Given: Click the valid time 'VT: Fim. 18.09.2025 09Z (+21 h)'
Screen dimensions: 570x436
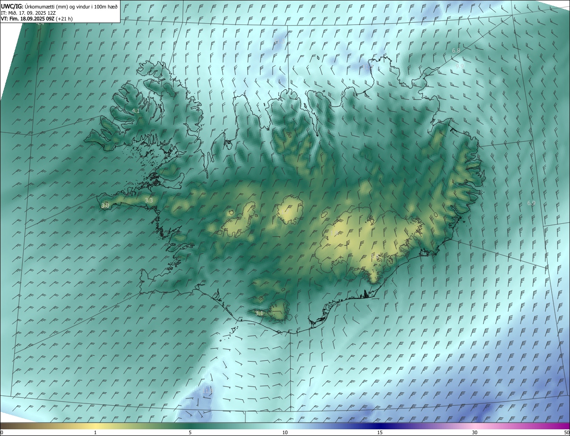Looking at the screenshot, I should [37, 19].
